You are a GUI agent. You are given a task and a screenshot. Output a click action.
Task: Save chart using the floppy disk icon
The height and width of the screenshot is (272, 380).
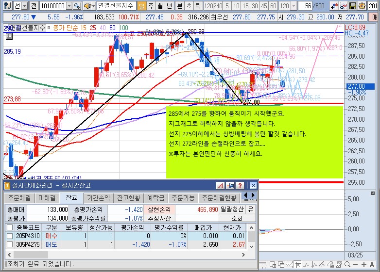tap(353, 6)
